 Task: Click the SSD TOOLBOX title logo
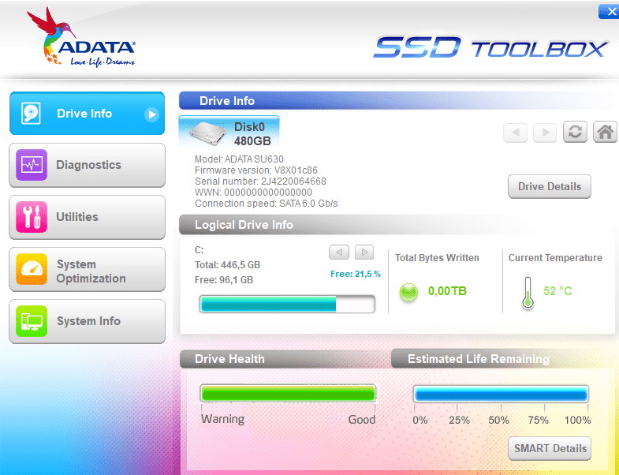point(490,47)
